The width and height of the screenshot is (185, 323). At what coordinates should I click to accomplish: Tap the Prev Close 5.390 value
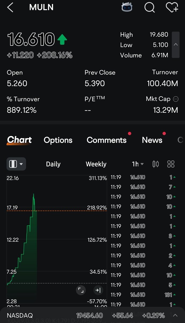point(95,83)
